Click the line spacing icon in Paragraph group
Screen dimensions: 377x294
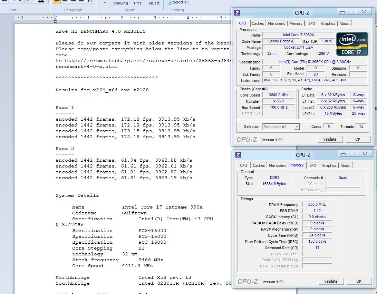pyautogui.click(x=90, y=1)
